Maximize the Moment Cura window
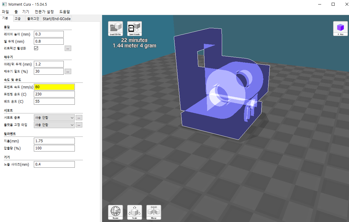 pos(333,4)
